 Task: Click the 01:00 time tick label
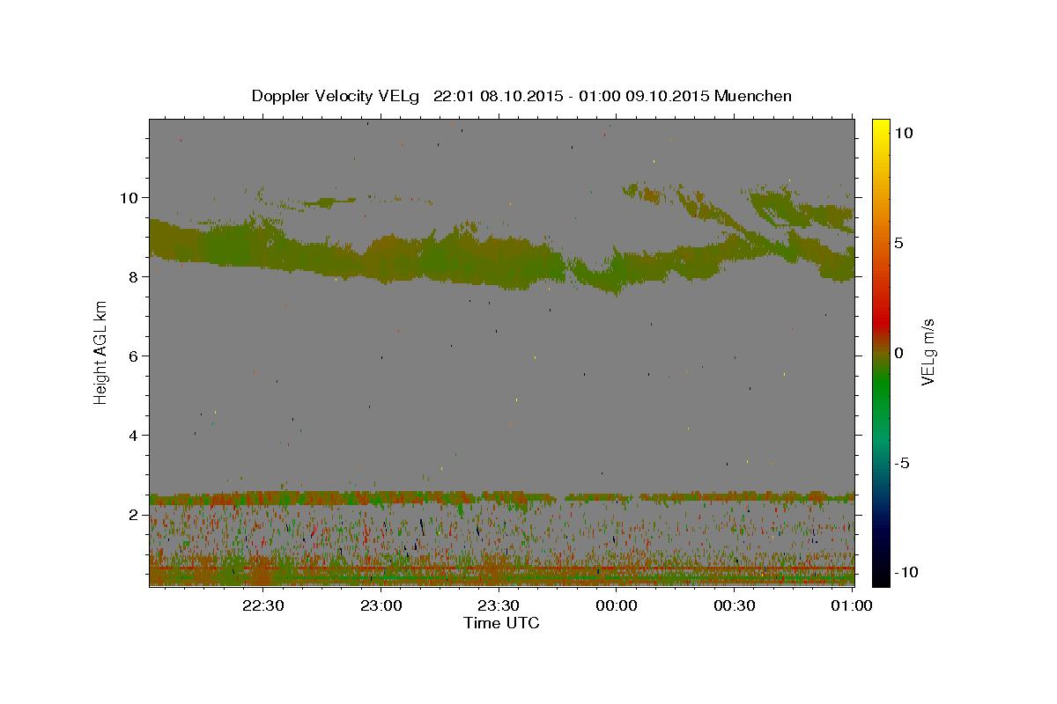(851, 605)
